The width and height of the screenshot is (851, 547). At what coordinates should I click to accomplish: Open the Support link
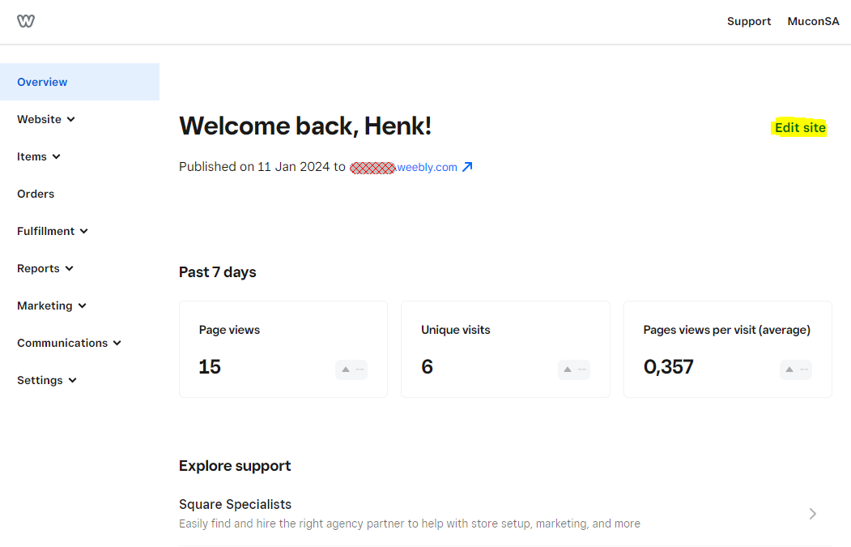pos(748,21)
